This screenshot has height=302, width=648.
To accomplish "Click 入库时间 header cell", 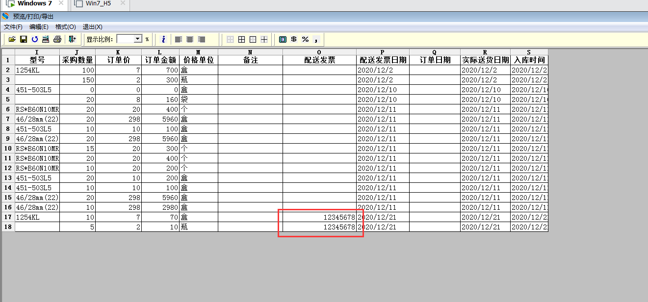I will tap(529, 60).
